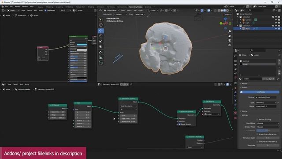Select the Move tool in viewport toolbar
This screenshot has width=282, height=159.
point(101,31)
